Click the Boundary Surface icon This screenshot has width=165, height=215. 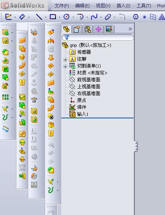pos(51,66)
